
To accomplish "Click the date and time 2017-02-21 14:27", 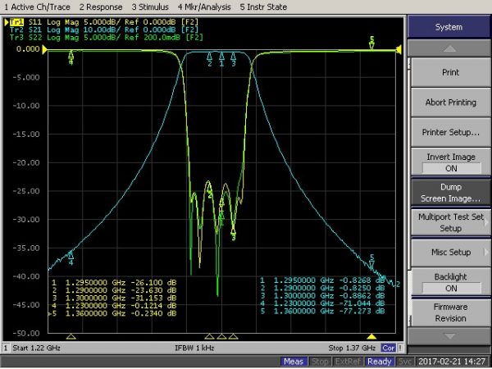I will click(x=452, y=362).
